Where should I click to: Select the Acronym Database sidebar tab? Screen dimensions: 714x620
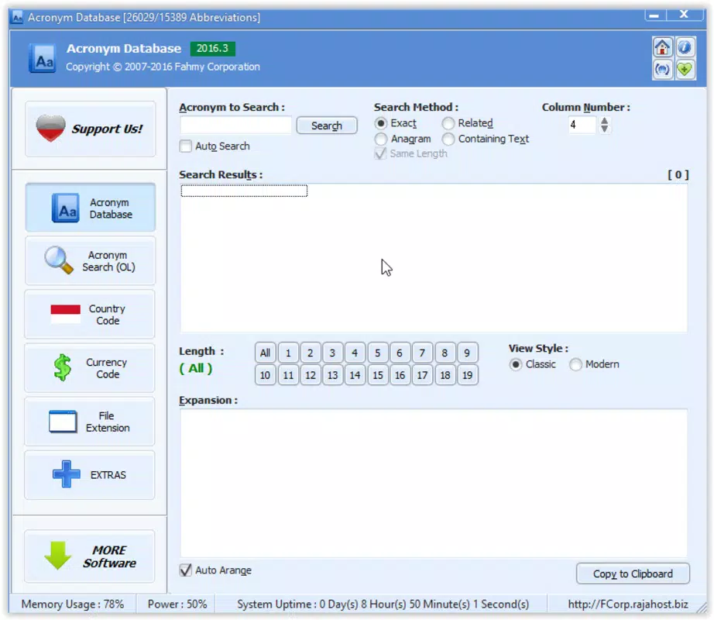pos(90,208)
